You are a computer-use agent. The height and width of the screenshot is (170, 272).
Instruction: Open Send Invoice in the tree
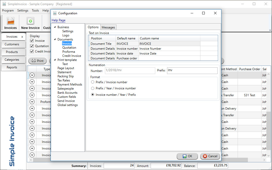(66, 101)
